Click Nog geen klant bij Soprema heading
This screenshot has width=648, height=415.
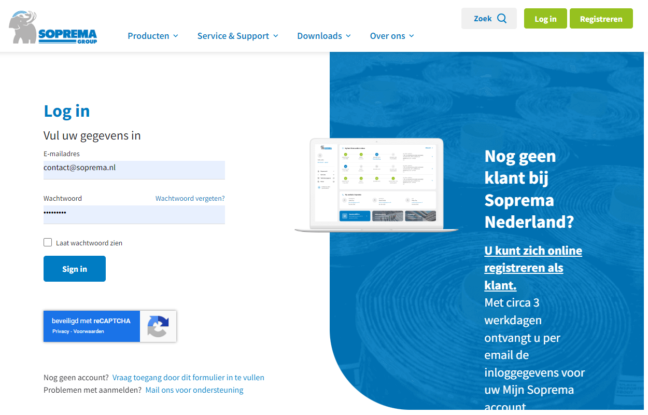(x=529, y=189)
